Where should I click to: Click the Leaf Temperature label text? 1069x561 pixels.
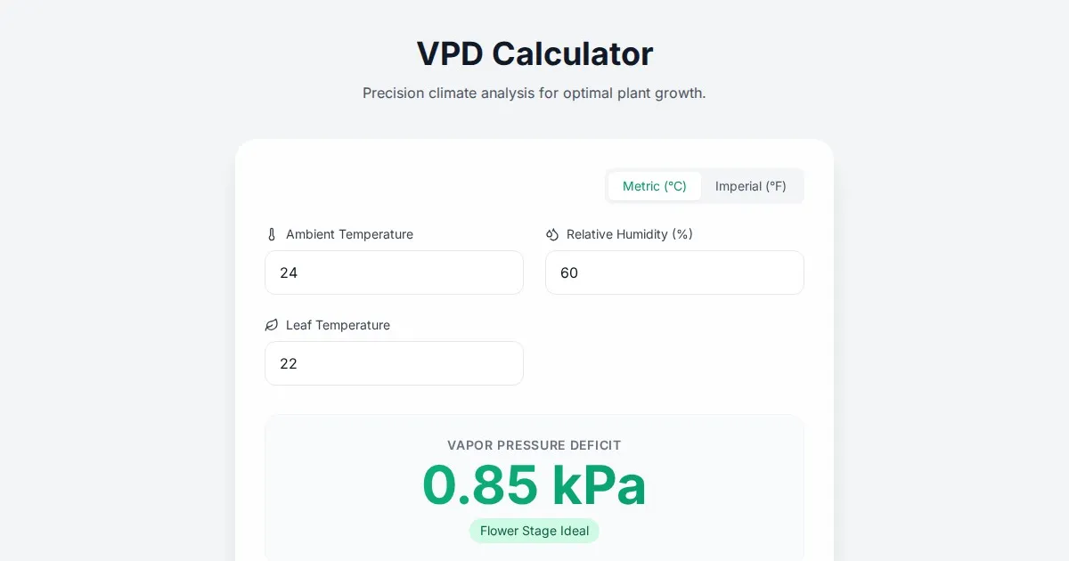pos(338,325)
